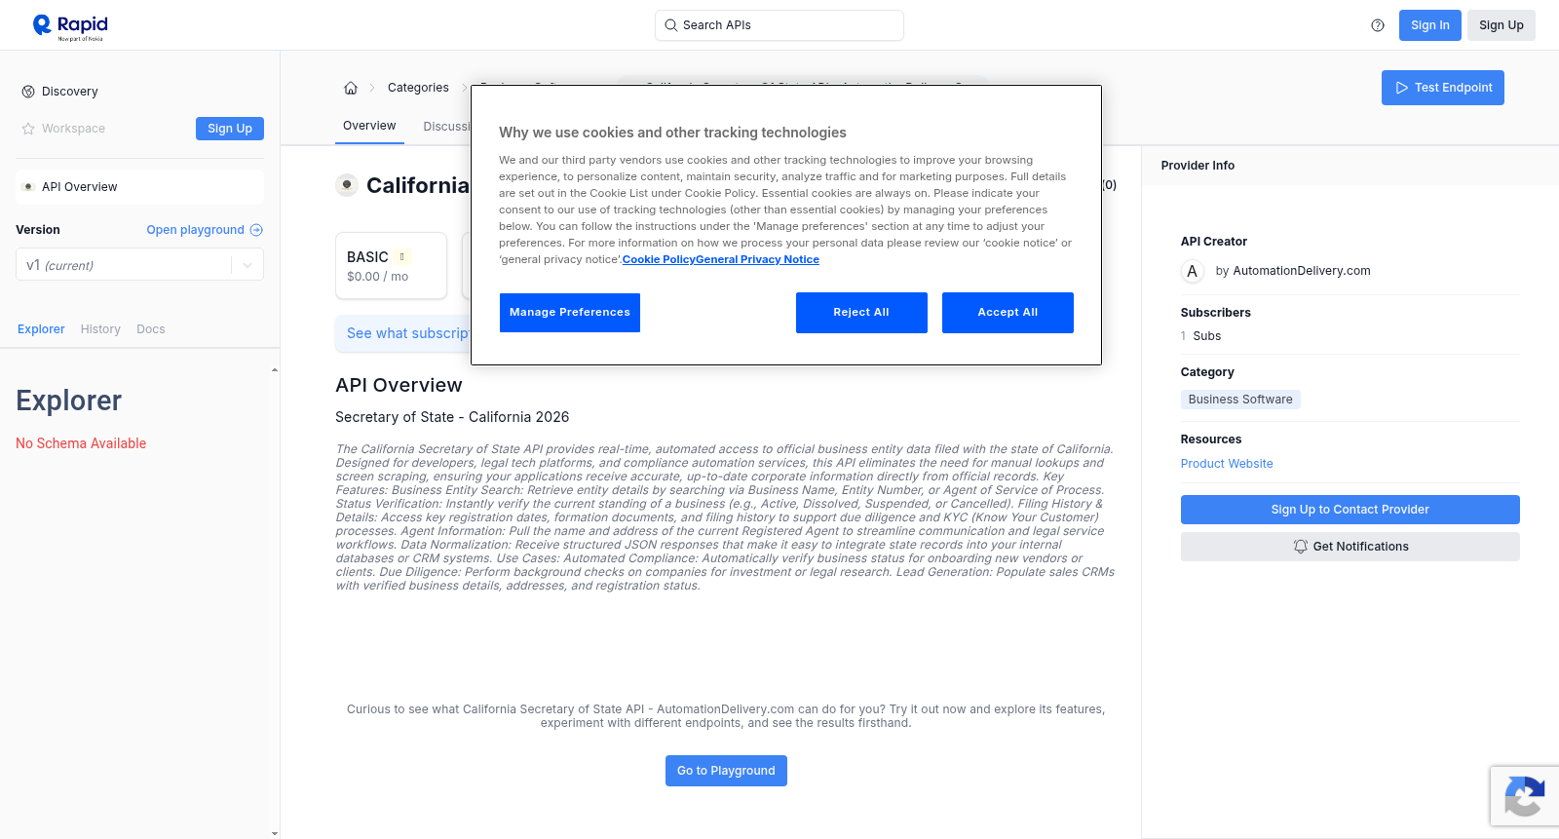This screenshot has width=1559, height=839.
Task: Click Go to Playground button
Action: (x=726, y=771)
